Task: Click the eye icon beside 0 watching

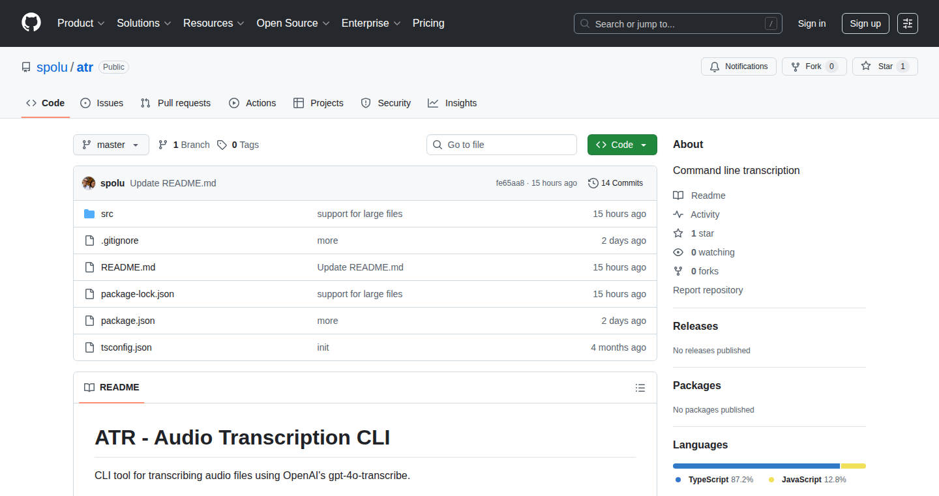Action: pyautogui.click(x=678, y=252)
